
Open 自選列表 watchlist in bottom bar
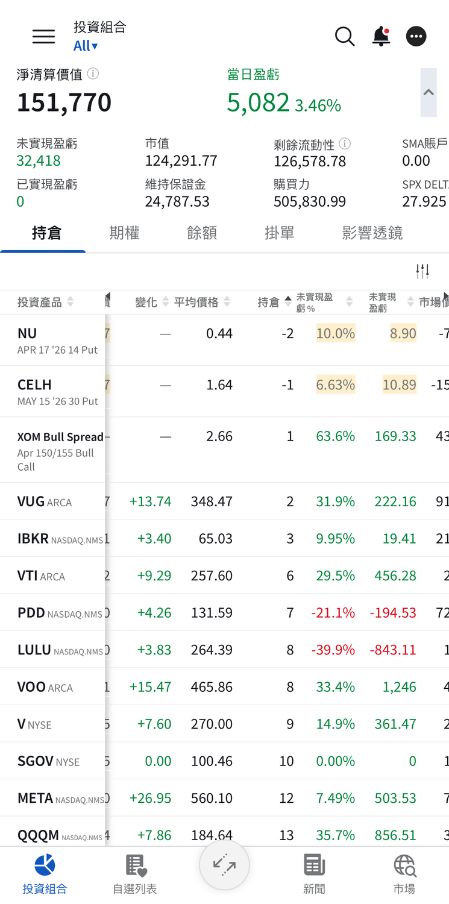(x=135, y=874)
